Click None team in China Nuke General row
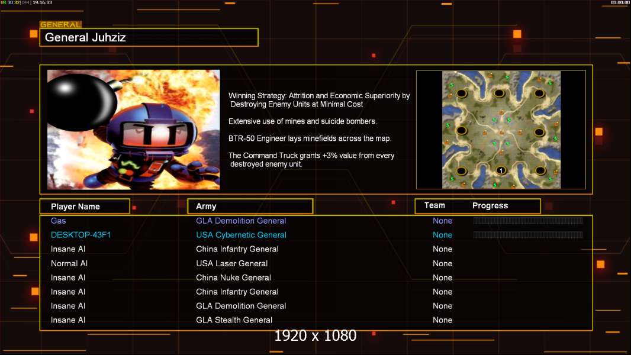This screenshot has width=631, height=355. click(443, 277)
